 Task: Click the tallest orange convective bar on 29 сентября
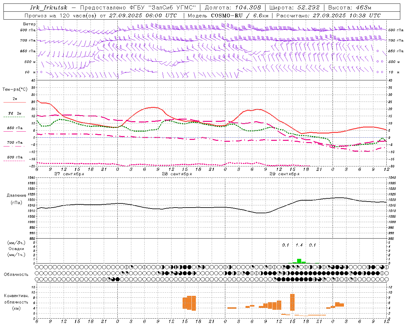click(292, 302)
